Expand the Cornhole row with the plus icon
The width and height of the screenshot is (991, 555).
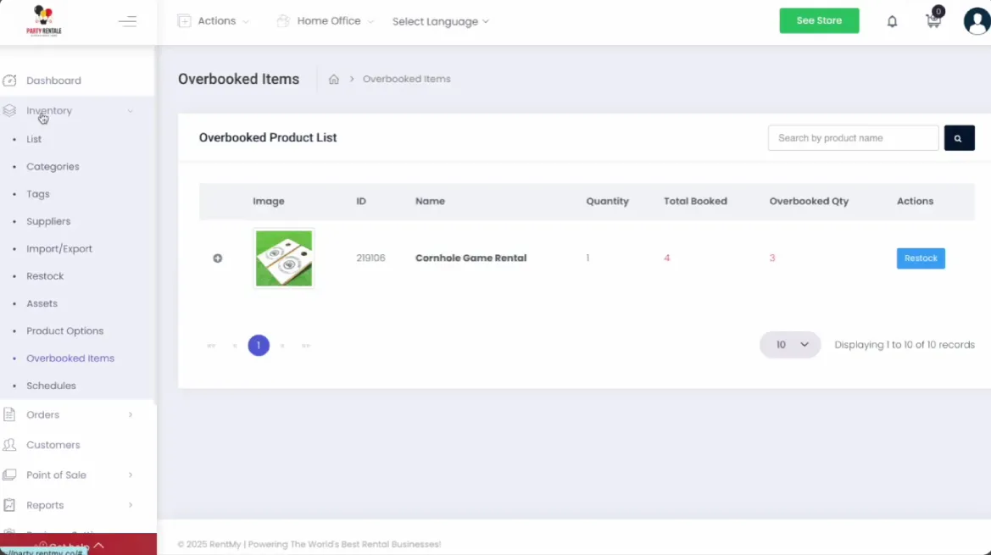[x=218, y=258]
